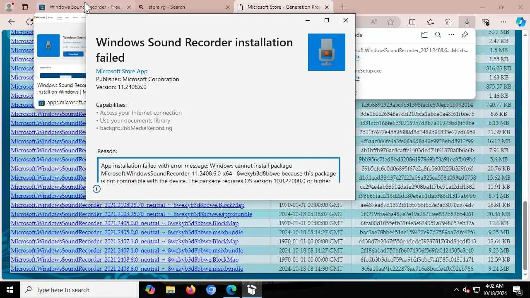Click the muted volume tray icon

[466, 290]
